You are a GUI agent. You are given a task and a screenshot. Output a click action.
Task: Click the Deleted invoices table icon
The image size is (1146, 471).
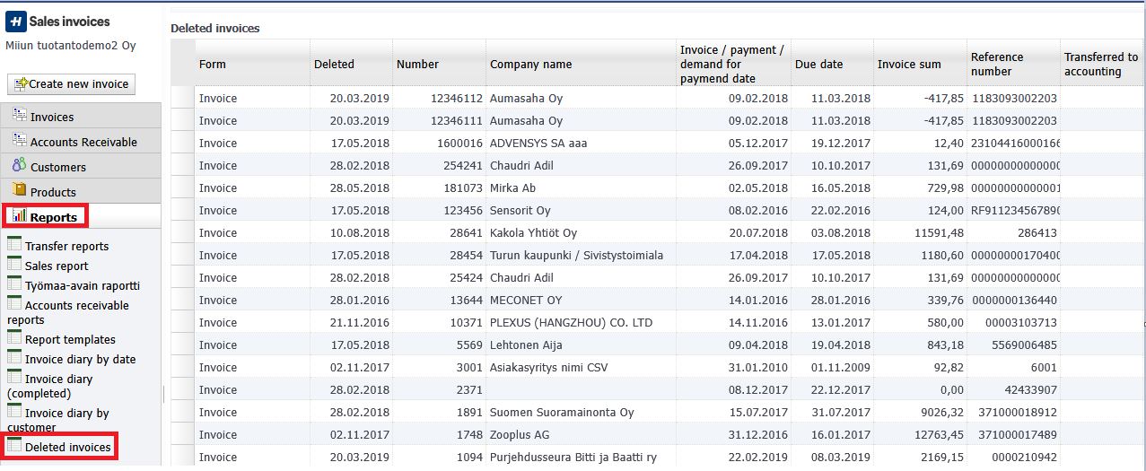14,445
